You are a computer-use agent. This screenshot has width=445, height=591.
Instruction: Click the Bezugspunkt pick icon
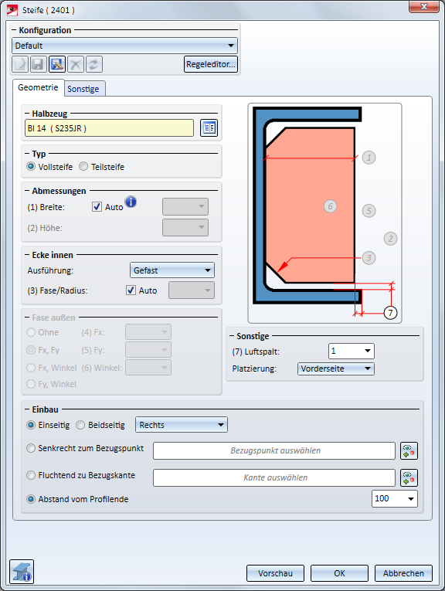click(409, 451)
